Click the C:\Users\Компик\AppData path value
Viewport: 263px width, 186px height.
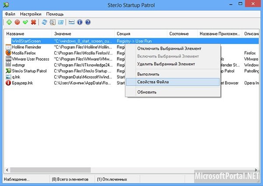pyautogui.click(x=82, y=83)
